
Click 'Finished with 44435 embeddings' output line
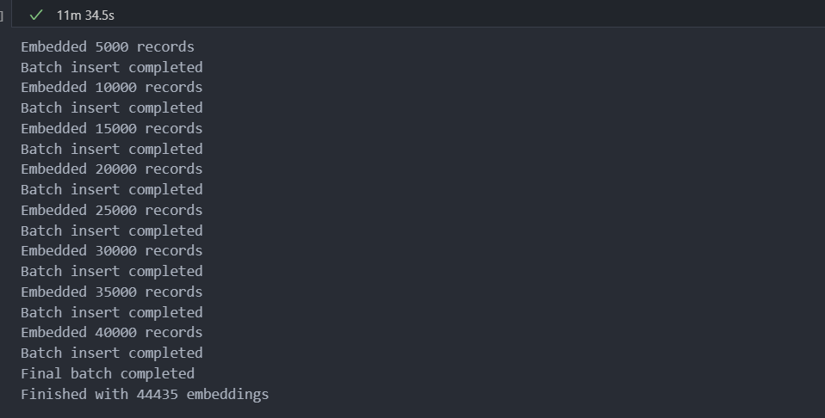pyautogui.click(x=145, y=394)
